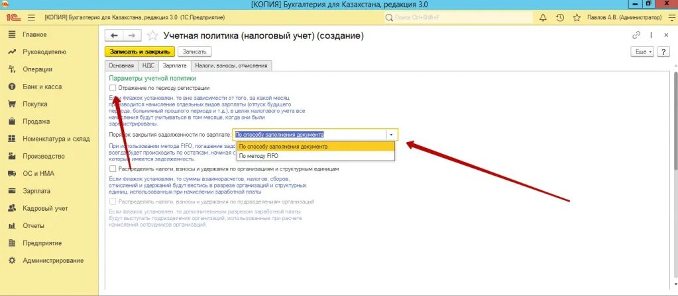Switch to the Основная tab

pyautogui.click(x=121, y=65)
